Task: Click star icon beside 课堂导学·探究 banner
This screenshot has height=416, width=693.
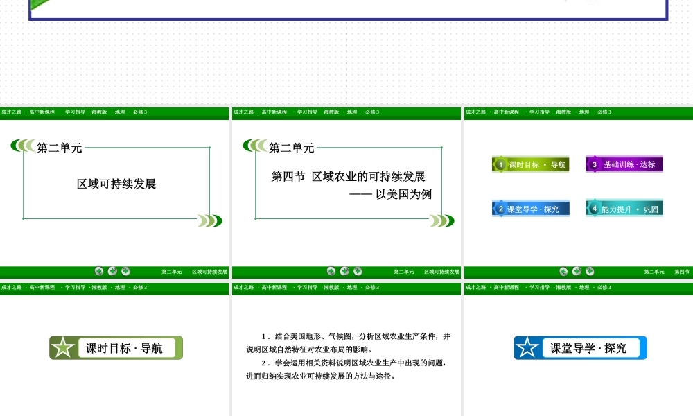Action: tap(527, 348)
